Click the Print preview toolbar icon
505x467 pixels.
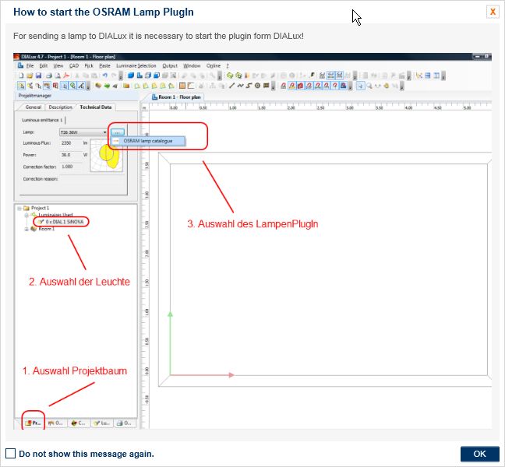coord(58,76)
